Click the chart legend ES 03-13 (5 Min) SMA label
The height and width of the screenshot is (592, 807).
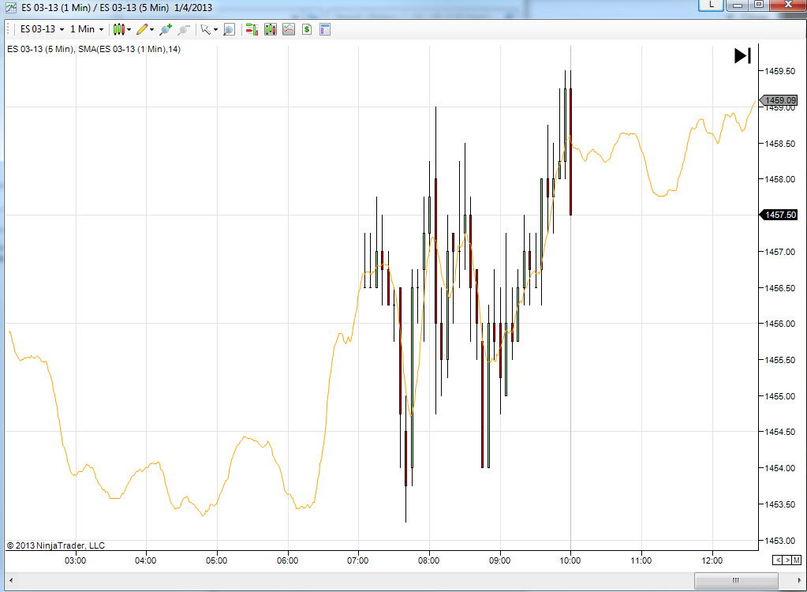pyautogui.click(x=94, y=50)
